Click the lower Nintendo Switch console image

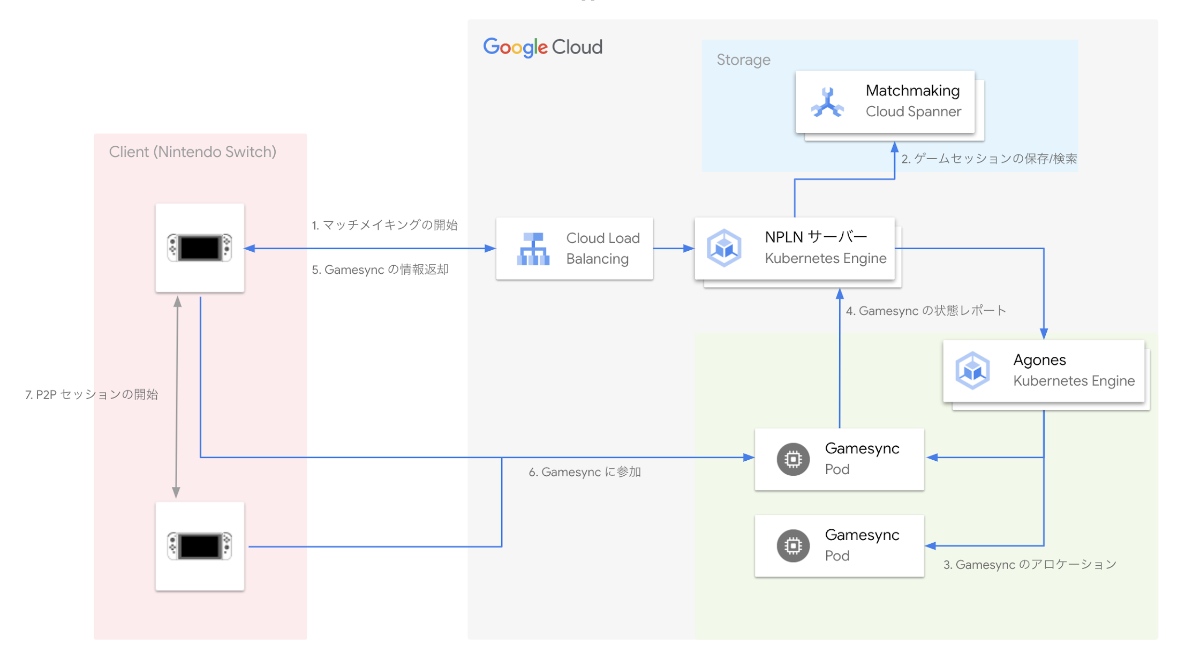[200, 546]
